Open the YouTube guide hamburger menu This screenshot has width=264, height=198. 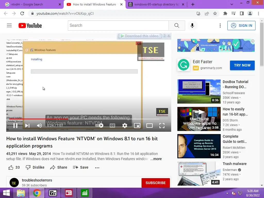(9, 26)
